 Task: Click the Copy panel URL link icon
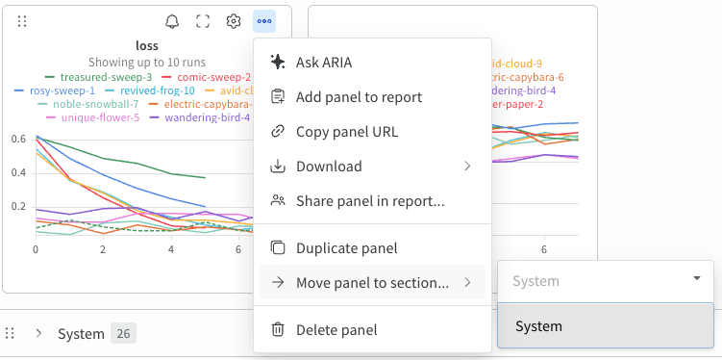278,132
